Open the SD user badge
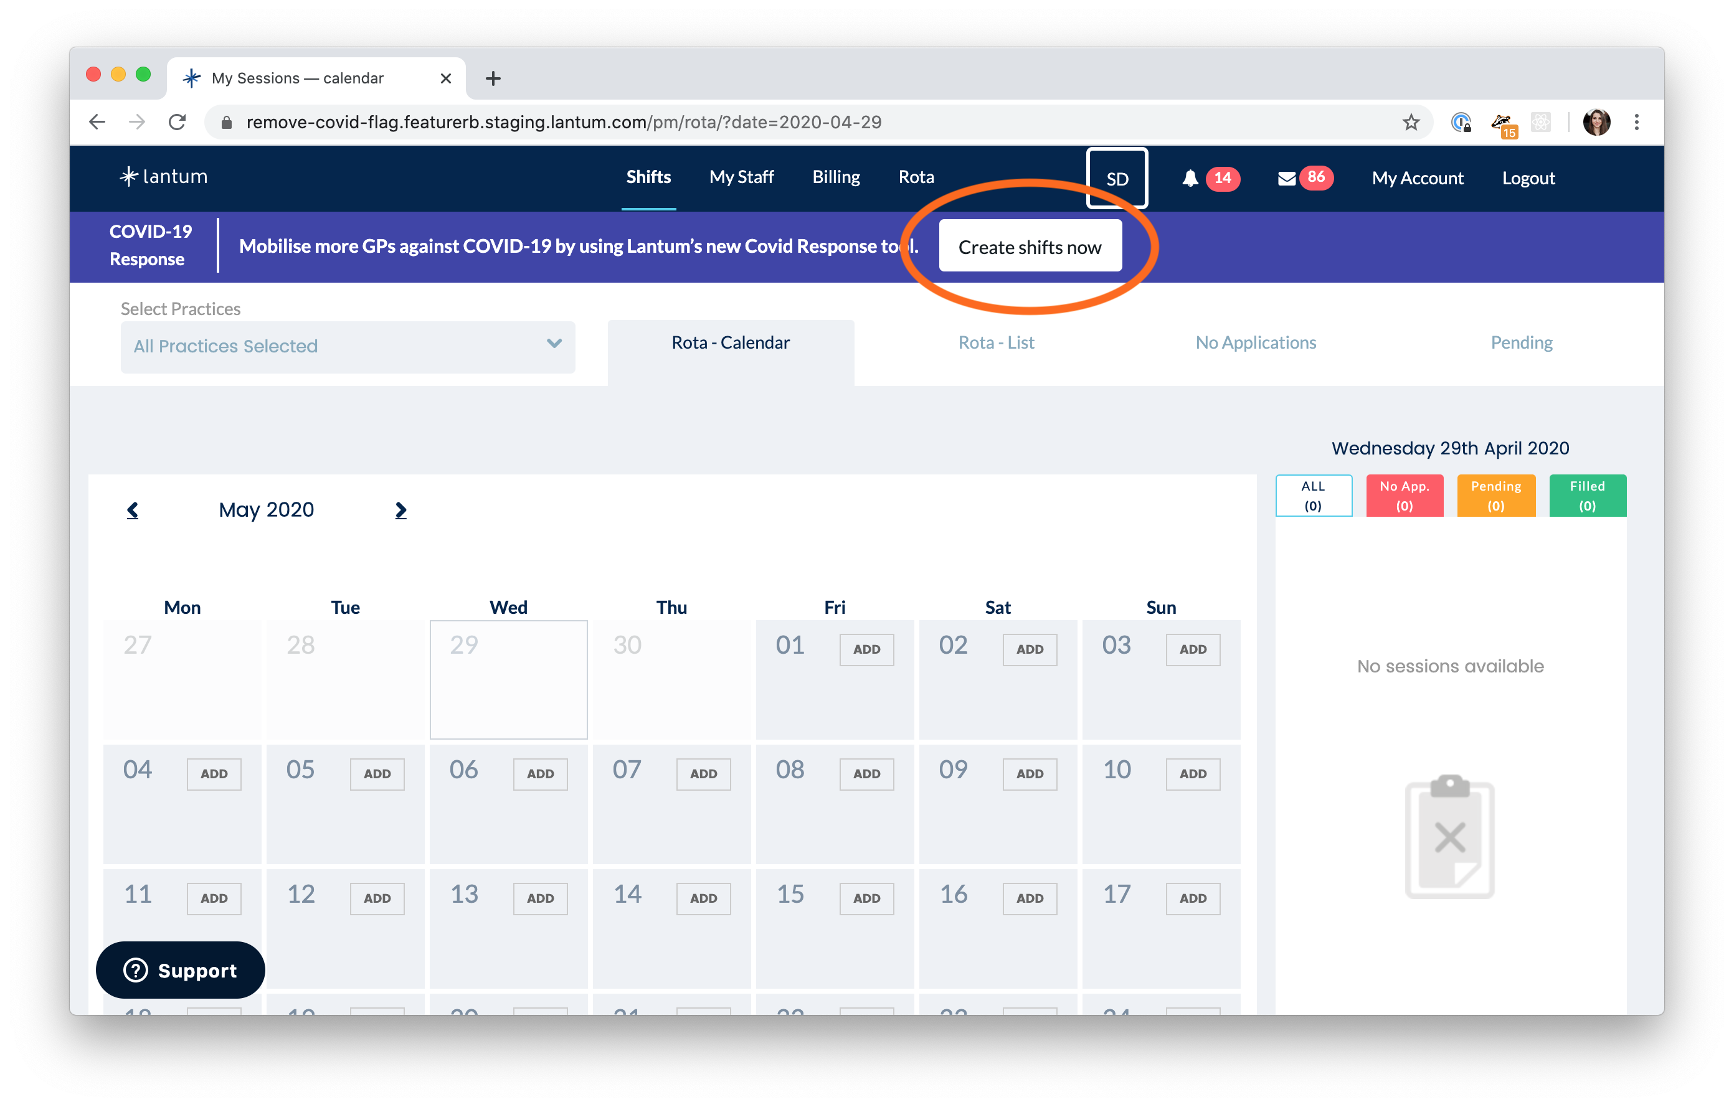This screenshot has width=1734, height=1107. point(1116,179)
